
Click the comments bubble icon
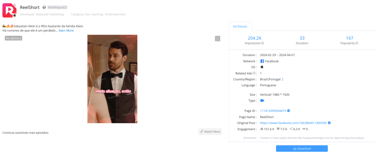(x=278, y=129)
